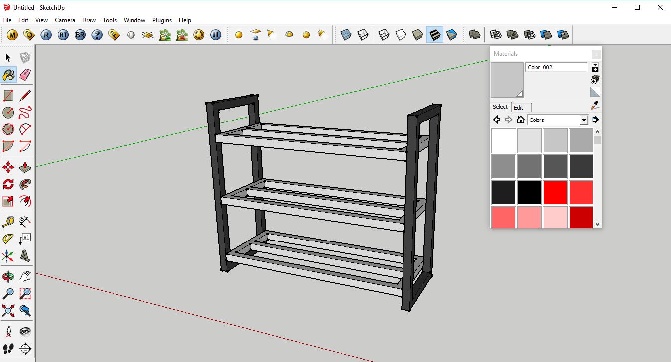Select the Move tool
This screenshot has height=362, width=671.
tap(8, 167)
